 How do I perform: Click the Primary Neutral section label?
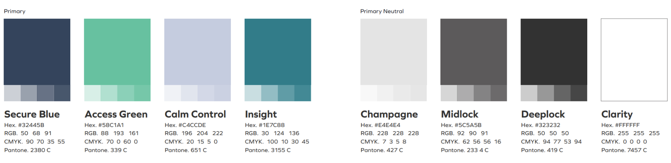click(382, 11)
